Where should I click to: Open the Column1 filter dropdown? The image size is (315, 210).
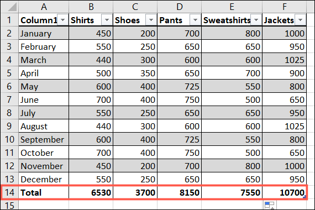point(62,20)
